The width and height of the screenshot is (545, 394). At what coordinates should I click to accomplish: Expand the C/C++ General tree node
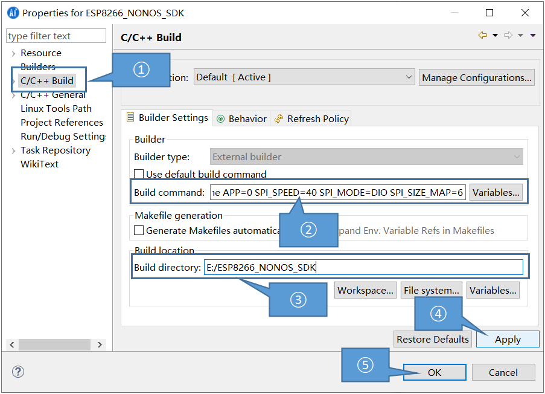click(x=13, y=95)
